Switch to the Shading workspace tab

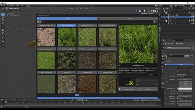point(63,6)
